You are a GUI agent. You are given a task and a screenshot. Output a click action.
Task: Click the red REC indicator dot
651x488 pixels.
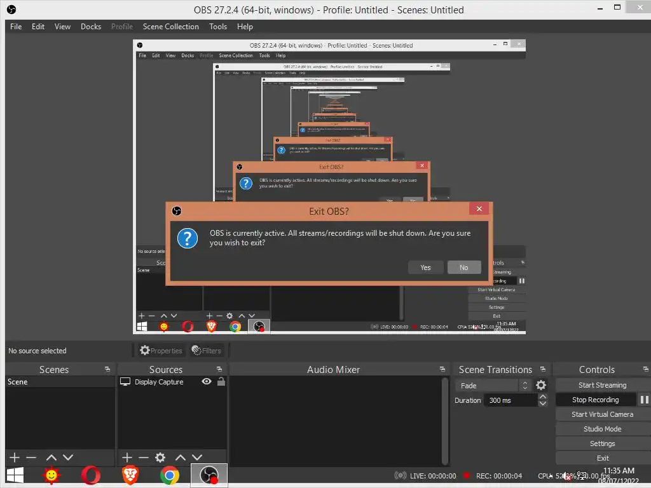[467, 475]
